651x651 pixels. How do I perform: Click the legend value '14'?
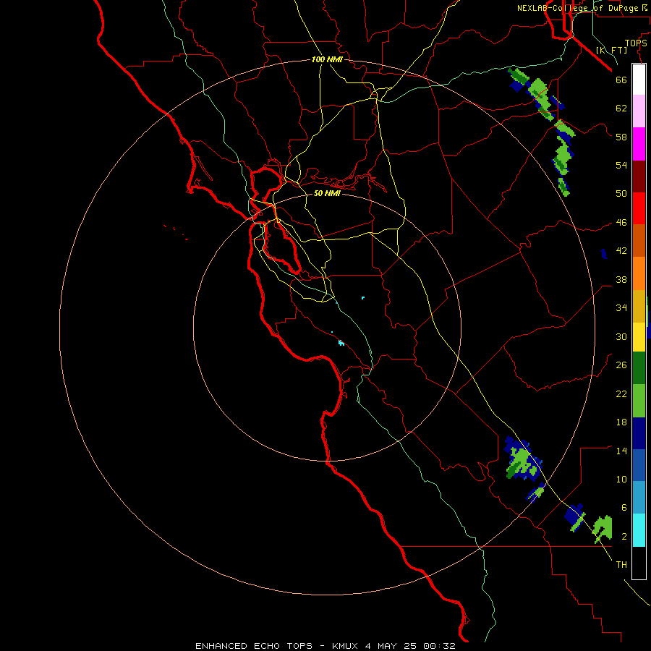[x=621, y=451]
